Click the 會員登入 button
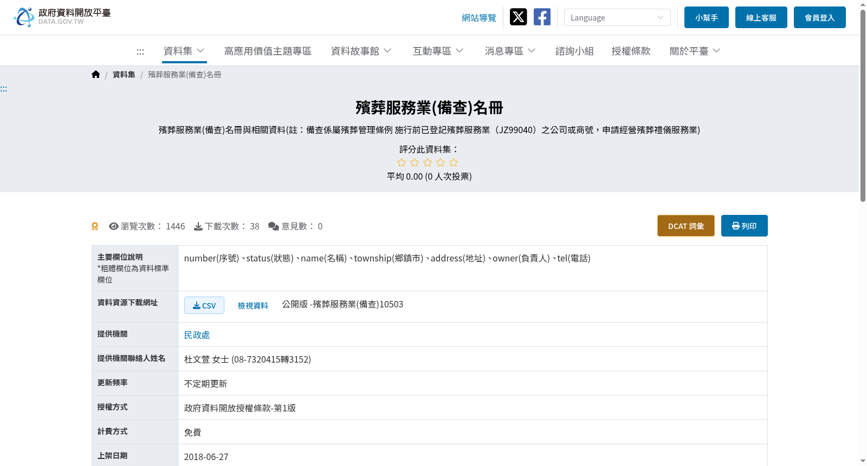This screenshot has height=466, width=867. point(820,17)
